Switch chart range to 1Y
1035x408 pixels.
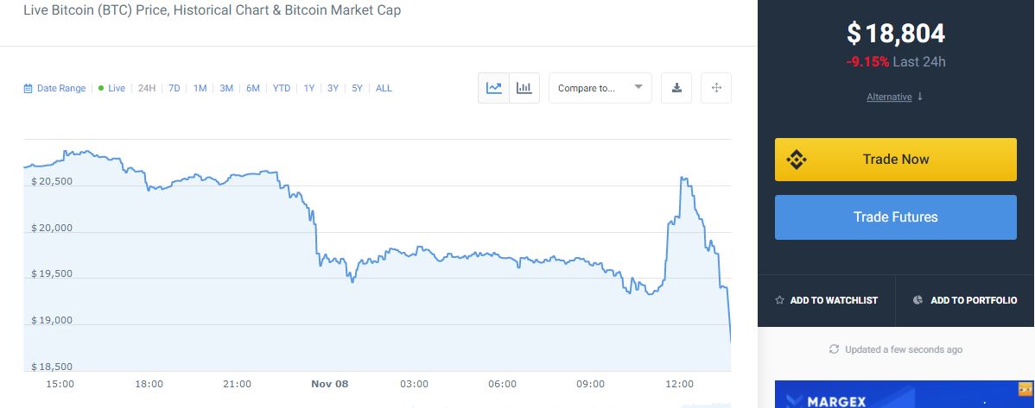tap(309, 88)
